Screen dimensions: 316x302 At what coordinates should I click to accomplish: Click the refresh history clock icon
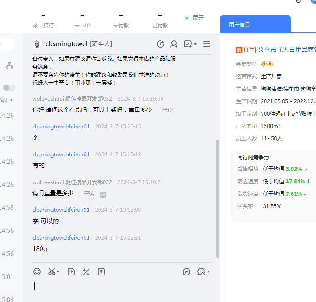tap(160, 44)
